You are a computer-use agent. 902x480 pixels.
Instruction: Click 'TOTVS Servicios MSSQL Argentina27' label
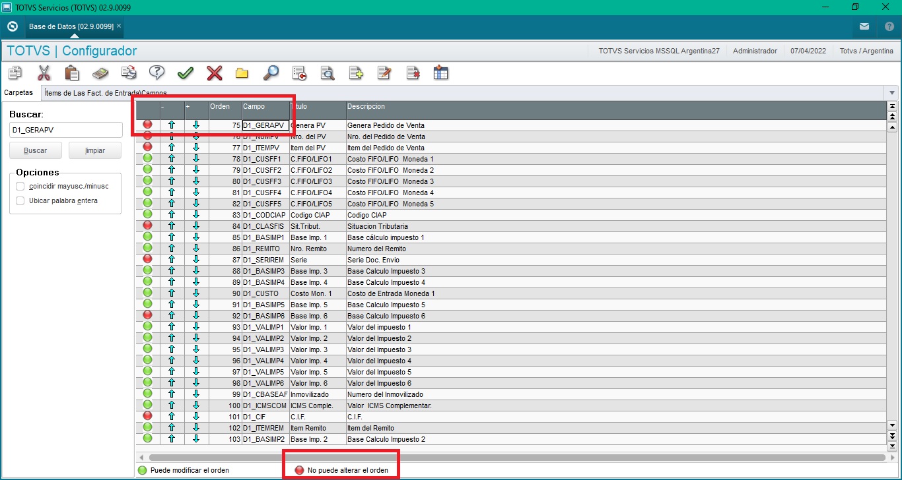point(658,51)
